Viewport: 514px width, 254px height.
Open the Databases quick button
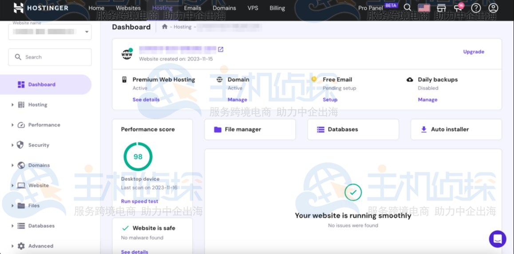pyautogui.click(x=353, y=129)
